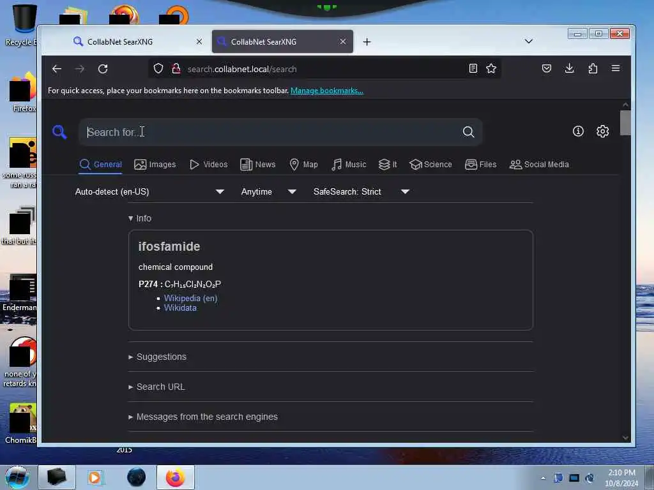This screenshot has width=654, height=490.
Task: Select the It search category
Action: (388, 165)
